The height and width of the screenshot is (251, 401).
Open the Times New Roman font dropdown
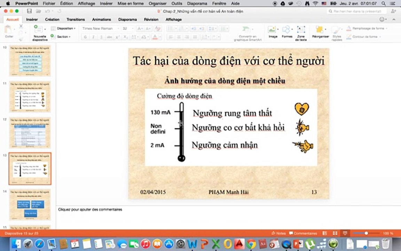coord(101,29)
